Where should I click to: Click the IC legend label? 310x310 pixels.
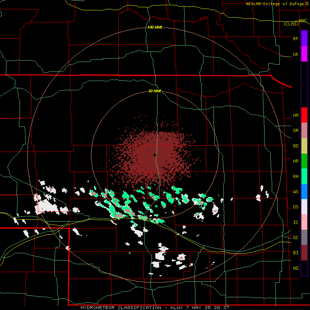(296, 222)
